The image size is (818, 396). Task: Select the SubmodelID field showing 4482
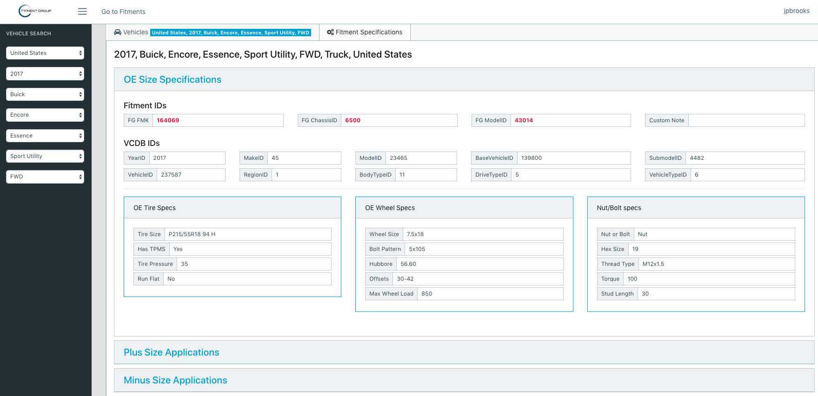[745, 158]
